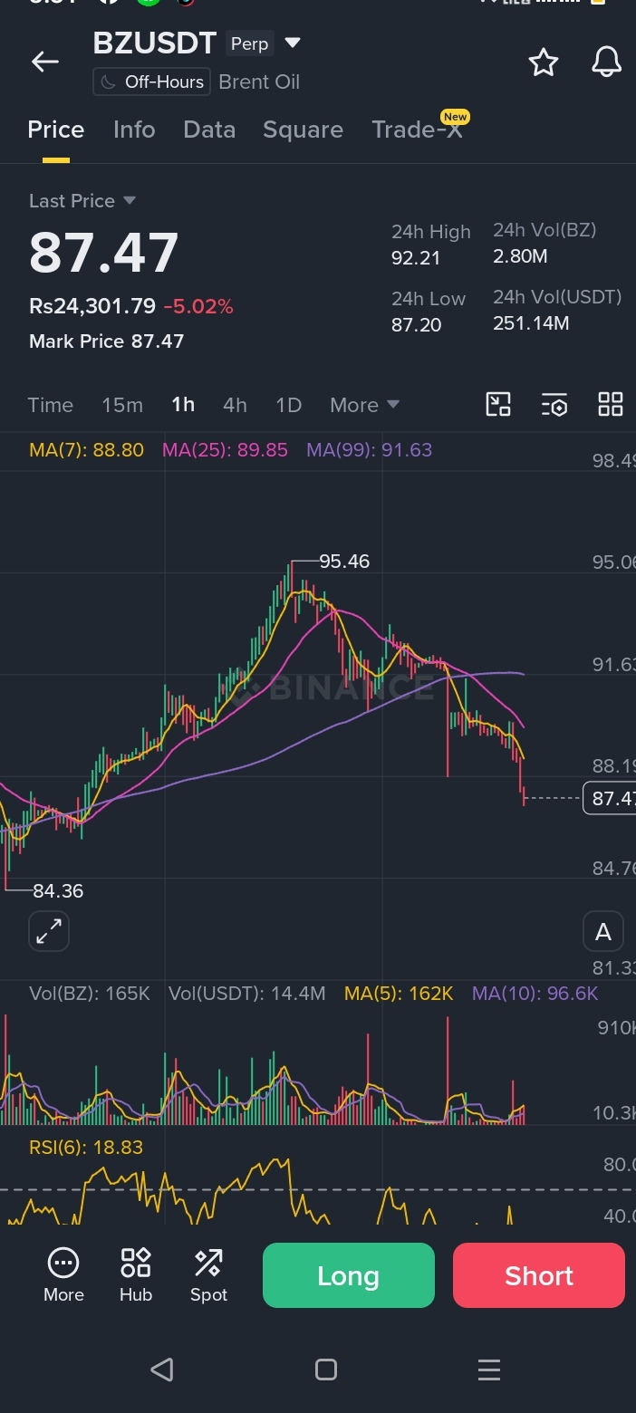The width and height of the screenshot is (636, 1413).
Task: Tap the Android recent apps button
Action: [x=489, y=1369]
